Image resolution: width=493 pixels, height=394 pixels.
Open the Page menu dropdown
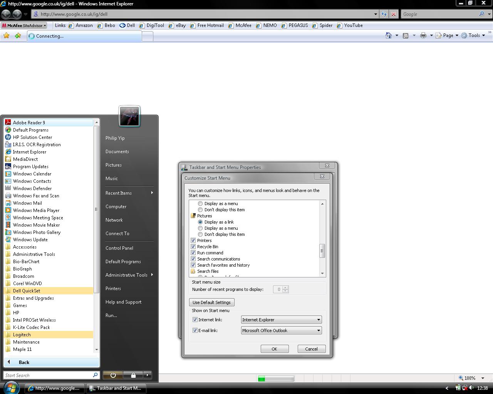[x=448, y=35]
